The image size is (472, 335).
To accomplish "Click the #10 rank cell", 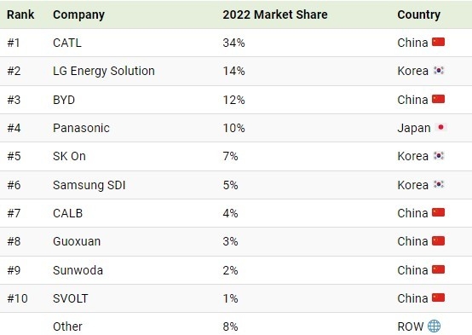I will 17,298.
